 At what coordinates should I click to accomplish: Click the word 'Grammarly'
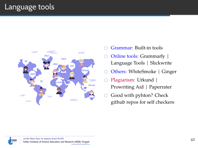click(152, 56)
